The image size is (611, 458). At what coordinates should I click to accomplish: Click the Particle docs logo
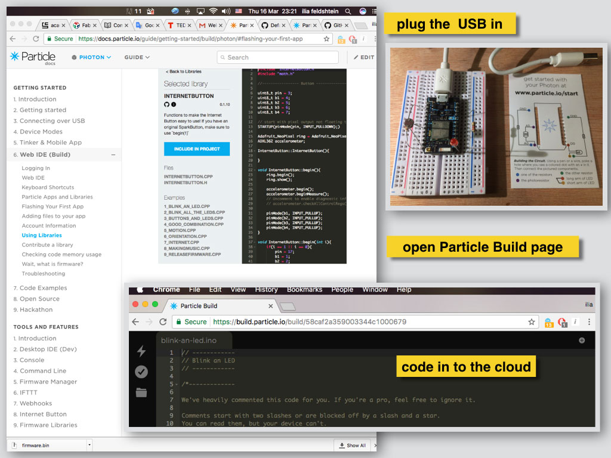click(33, 58)
